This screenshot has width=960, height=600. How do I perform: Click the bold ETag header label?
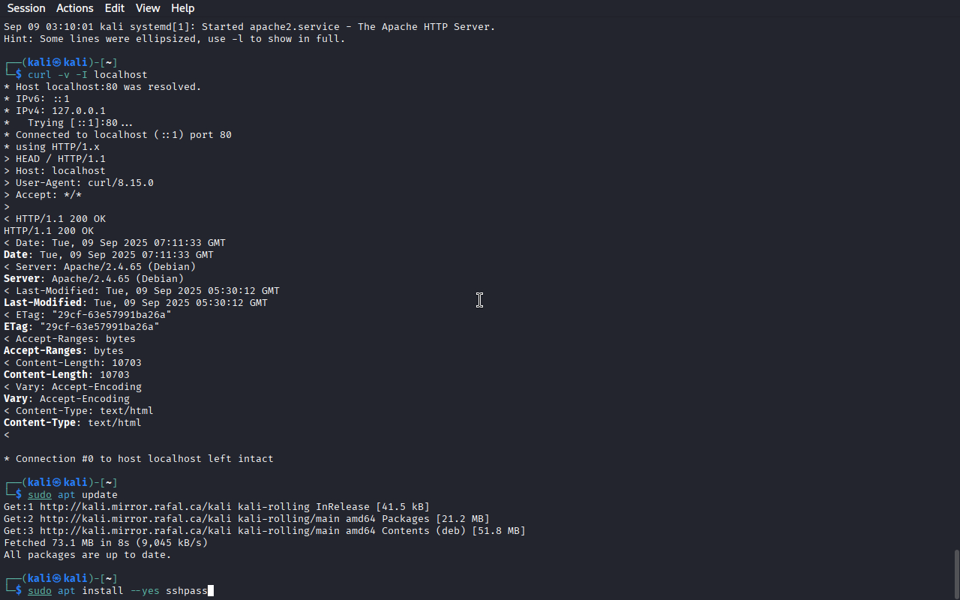[16, 327]
